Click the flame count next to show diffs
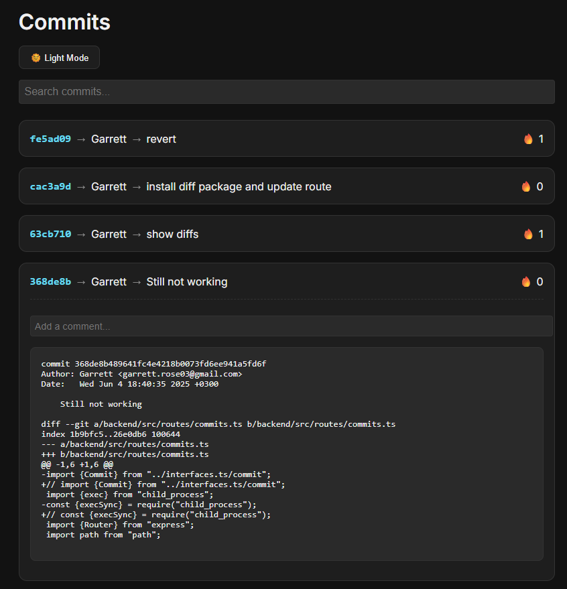567x589 pixels. (541, 234)
